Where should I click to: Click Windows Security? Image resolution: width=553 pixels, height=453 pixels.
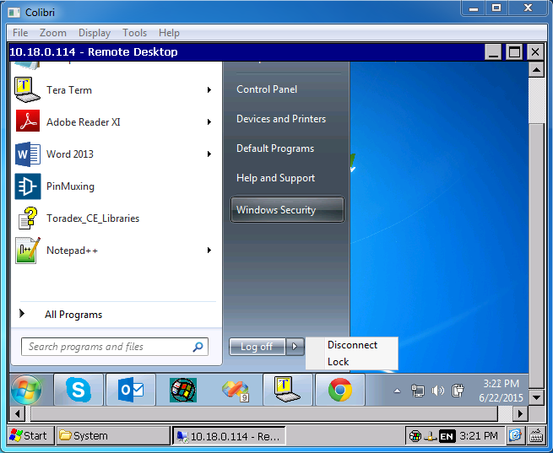[x=287, y=209]
